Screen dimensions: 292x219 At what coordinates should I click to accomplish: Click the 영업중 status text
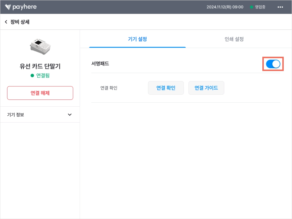point(260,7)
